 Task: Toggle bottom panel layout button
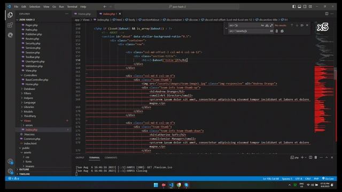(299, 6)
